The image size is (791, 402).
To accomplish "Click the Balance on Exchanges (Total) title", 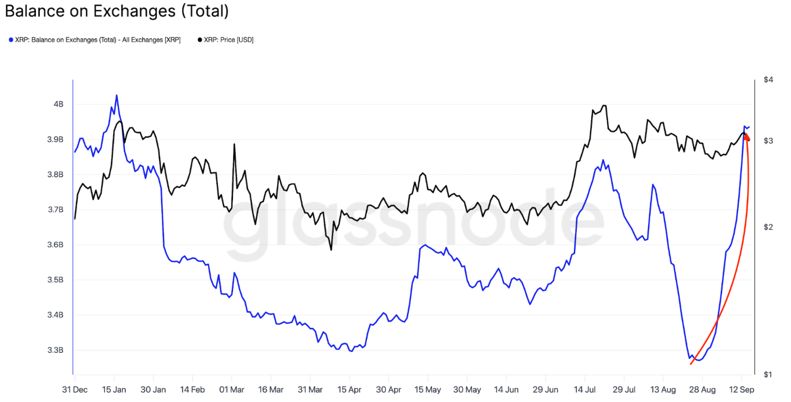I will pyautogui.click(x=117, y=11).
